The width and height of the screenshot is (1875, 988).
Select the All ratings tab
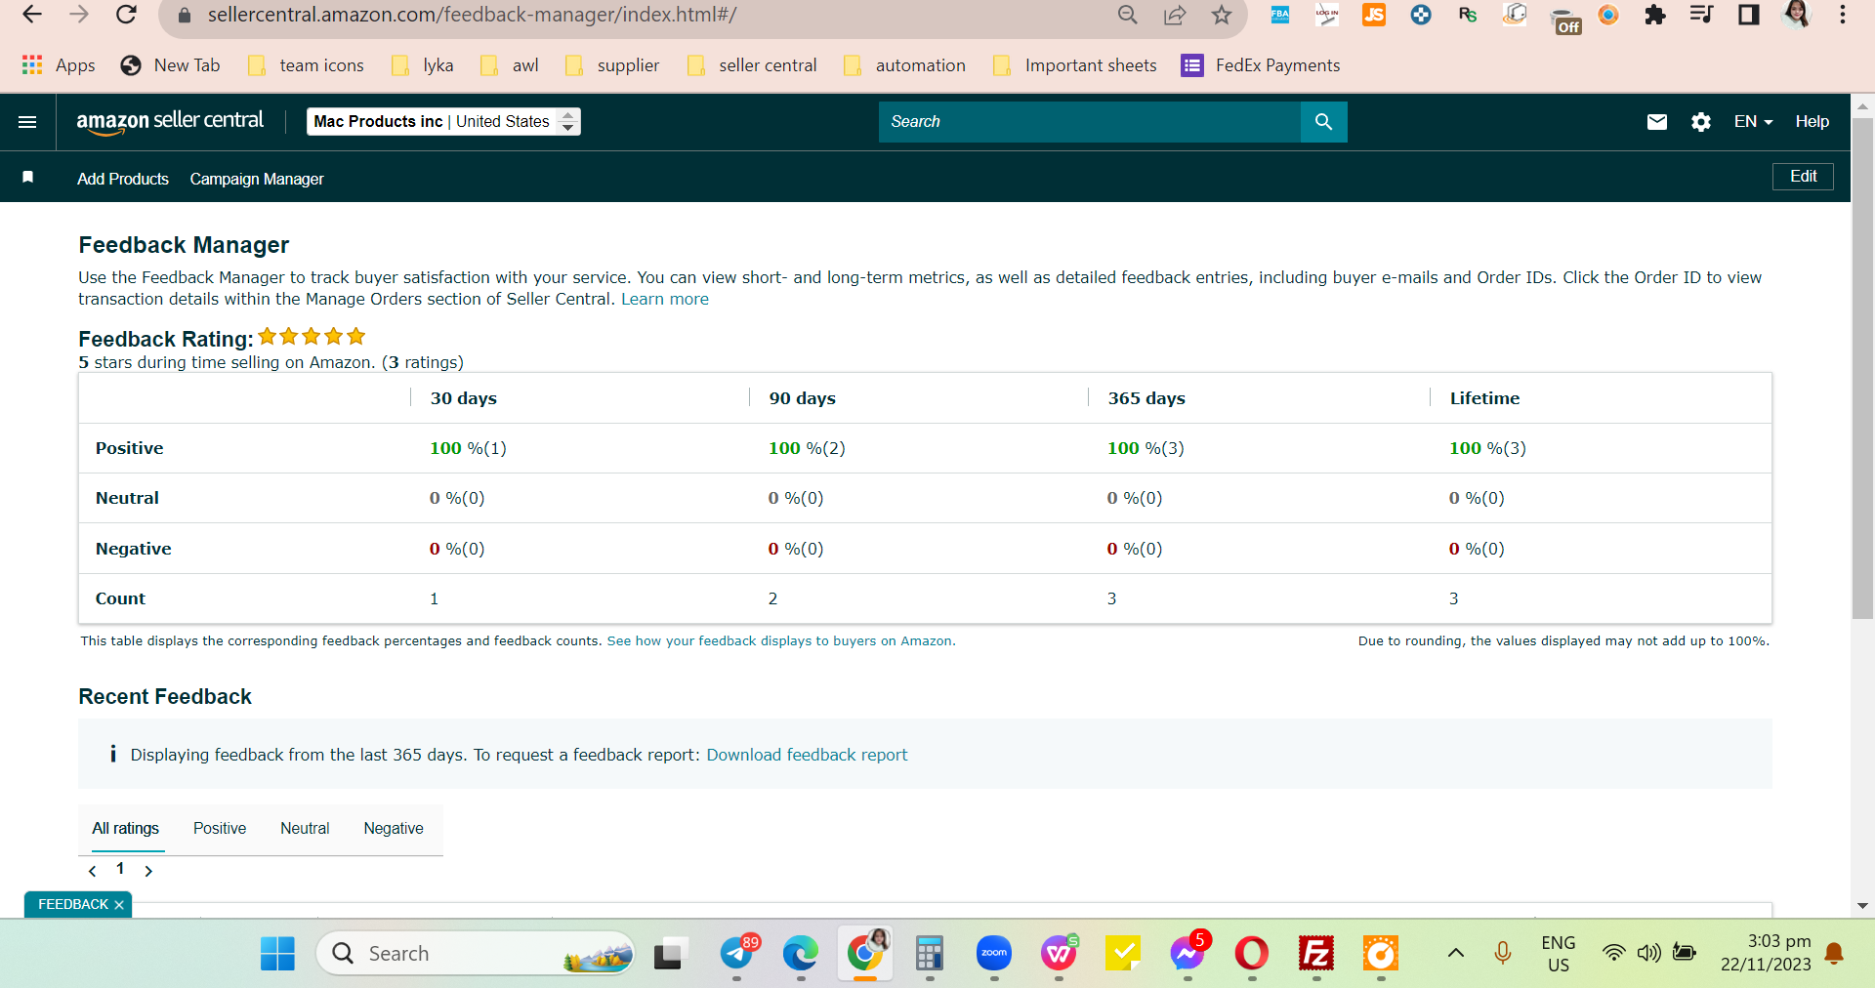(x=126, y=828)
